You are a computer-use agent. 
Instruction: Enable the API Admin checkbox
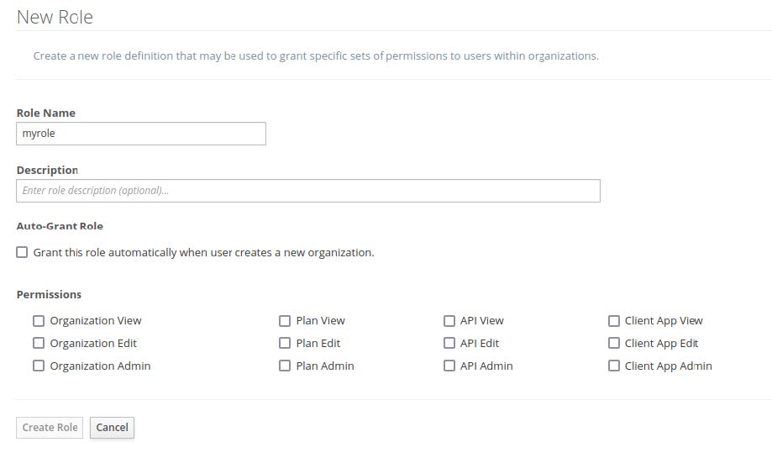click(449, 366)
